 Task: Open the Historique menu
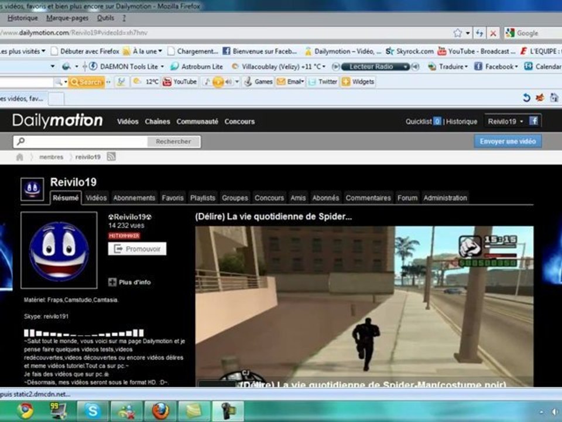coord(23,18)
